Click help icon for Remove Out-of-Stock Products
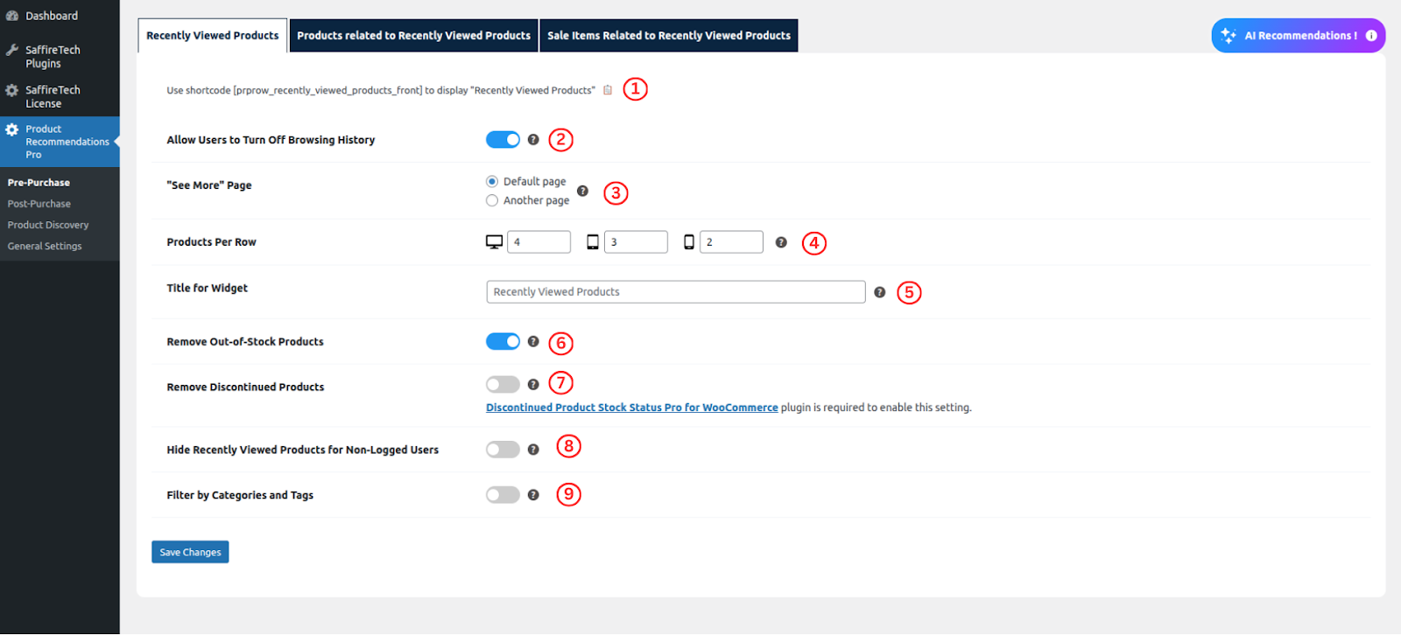Image resolution: width=1401 pixels, height=635 pixels. tap(533, 342)
